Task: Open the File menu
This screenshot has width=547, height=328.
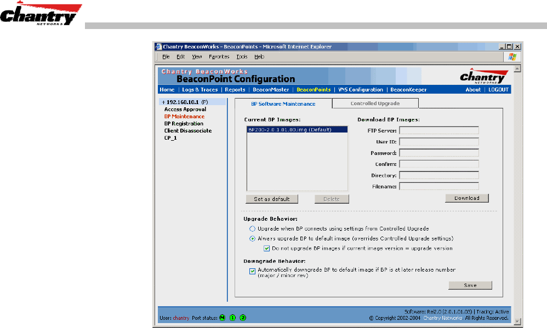Action: [166, 56]
